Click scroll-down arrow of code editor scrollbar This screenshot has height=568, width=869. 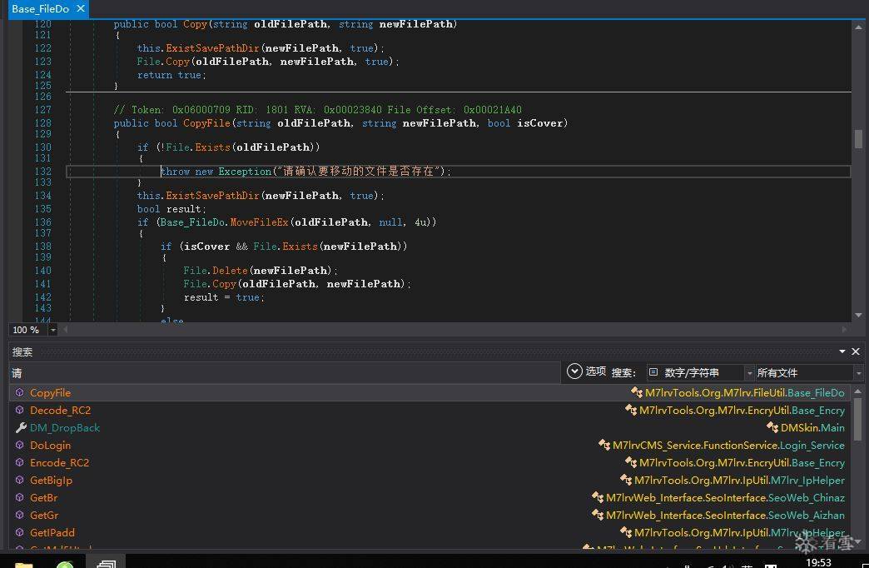(858, 315)
